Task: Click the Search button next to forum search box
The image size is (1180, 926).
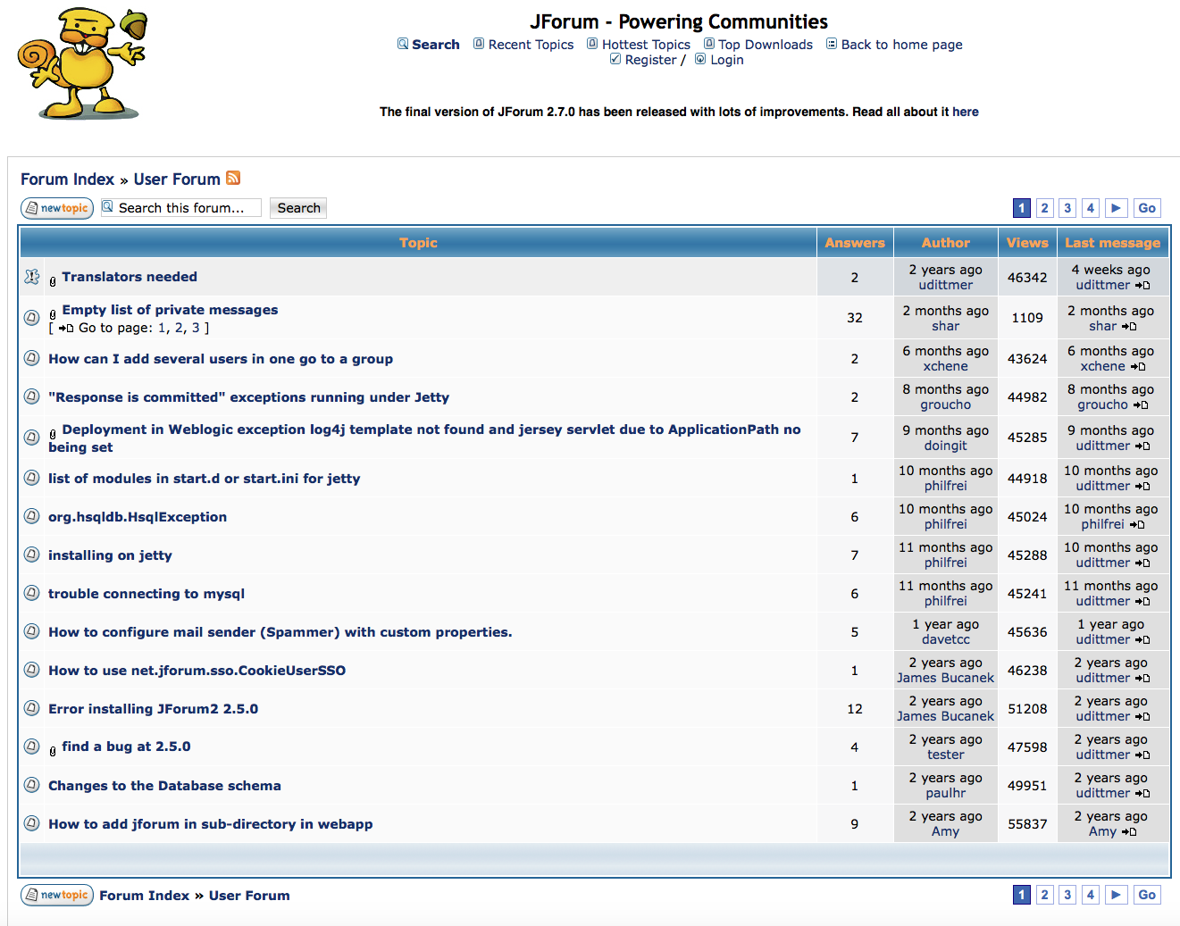Action: click(x=298, y=208)
